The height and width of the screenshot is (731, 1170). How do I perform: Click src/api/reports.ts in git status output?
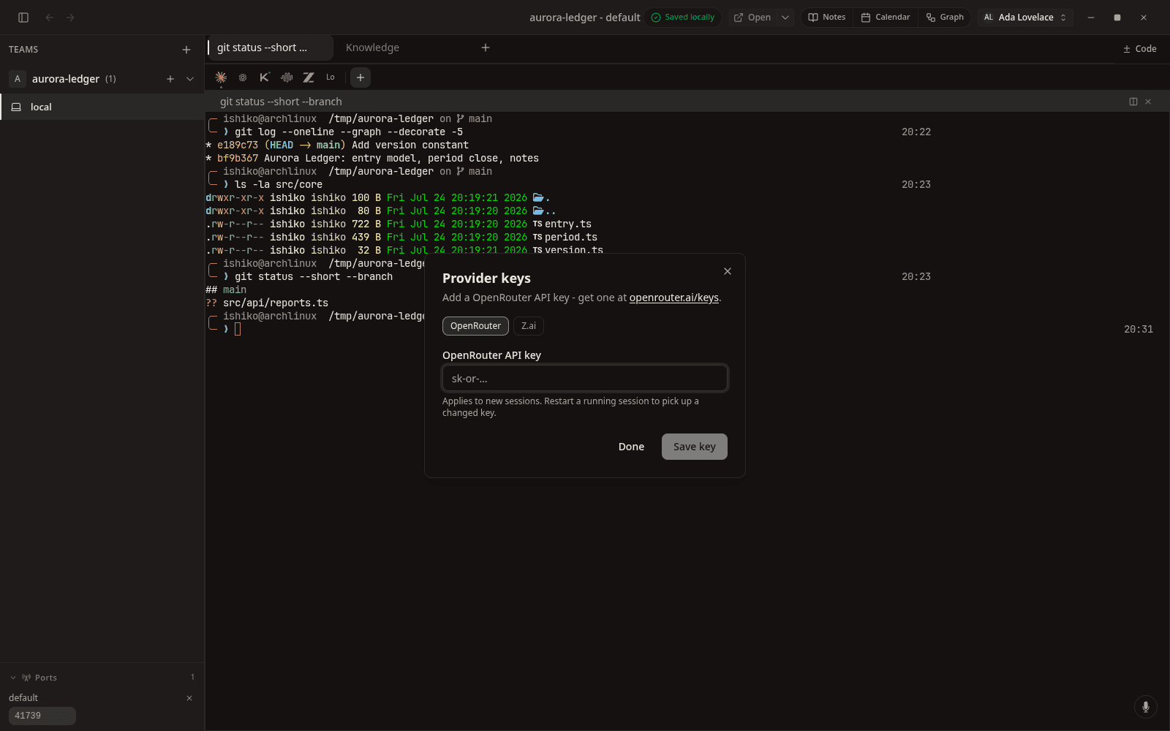(276, 303)
